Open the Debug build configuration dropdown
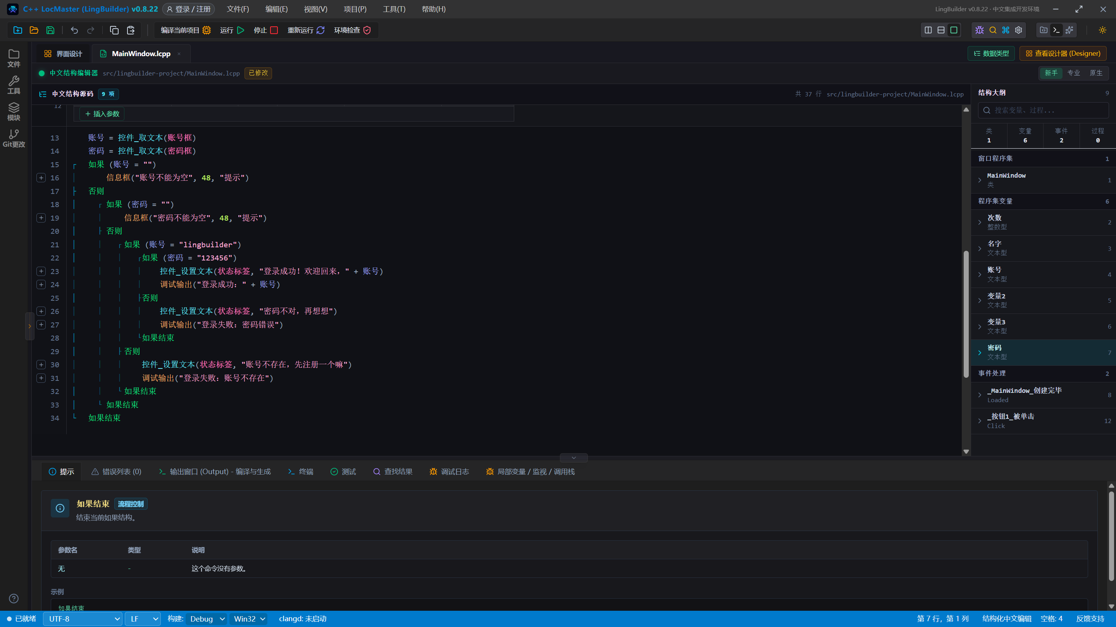Viewport: 1116px width, 627px height. 207,619
